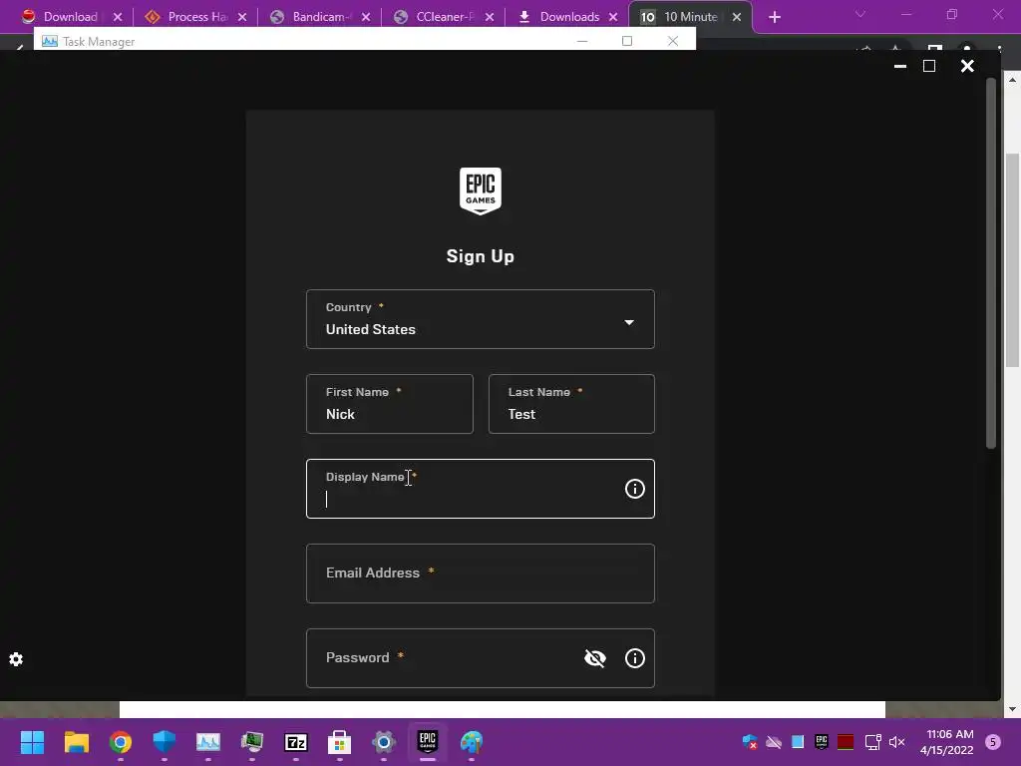This screenshot has height=766, width=1021.
Task: Close the CCleaner browser tab
Action: (x=490, y=17)
